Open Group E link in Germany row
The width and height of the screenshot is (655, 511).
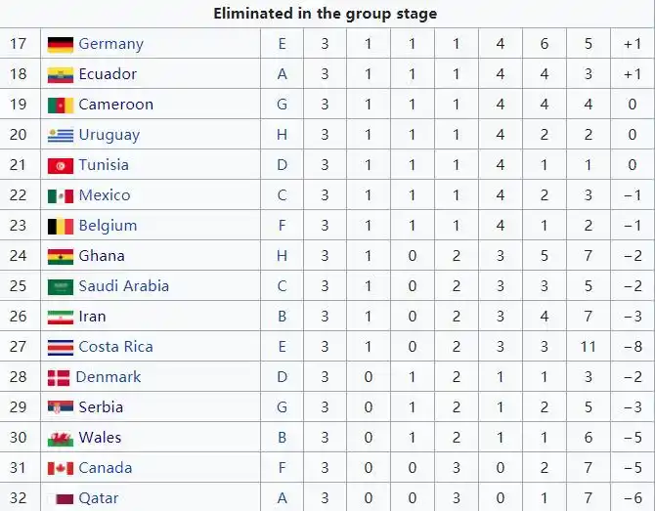(x=282, y=44)
